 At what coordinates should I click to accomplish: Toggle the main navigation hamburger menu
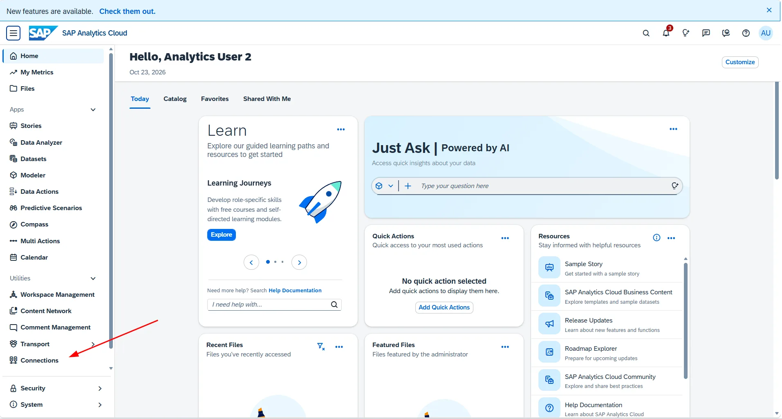(x=13, y=33)
